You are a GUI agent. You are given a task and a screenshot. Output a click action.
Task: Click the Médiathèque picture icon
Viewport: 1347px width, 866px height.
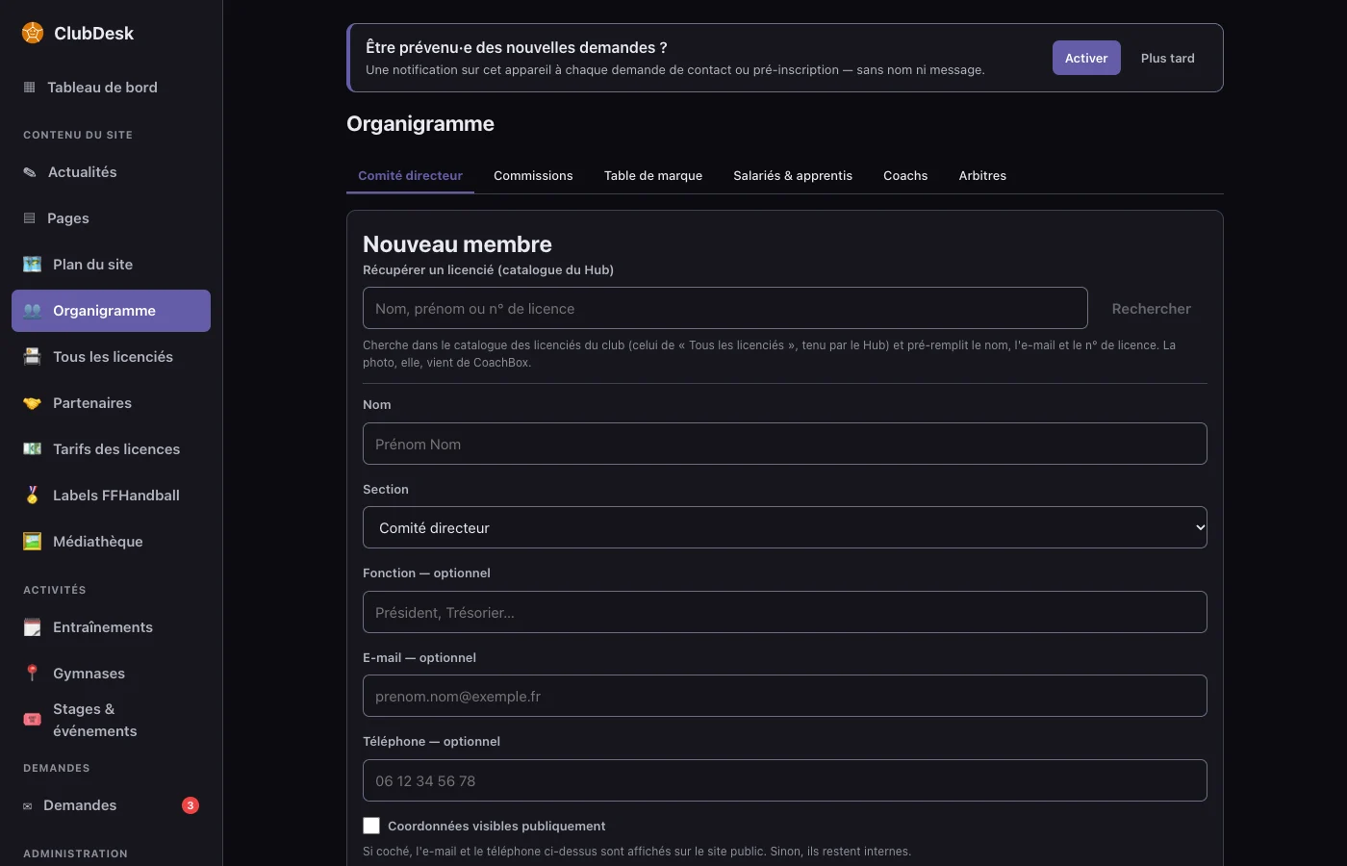click(32, 542)
